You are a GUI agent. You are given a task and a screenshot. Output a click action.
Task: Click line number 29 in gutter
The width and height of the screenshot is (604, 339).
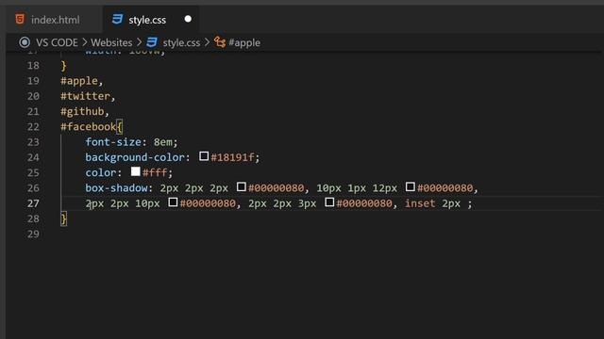click(x=33, y=234)
